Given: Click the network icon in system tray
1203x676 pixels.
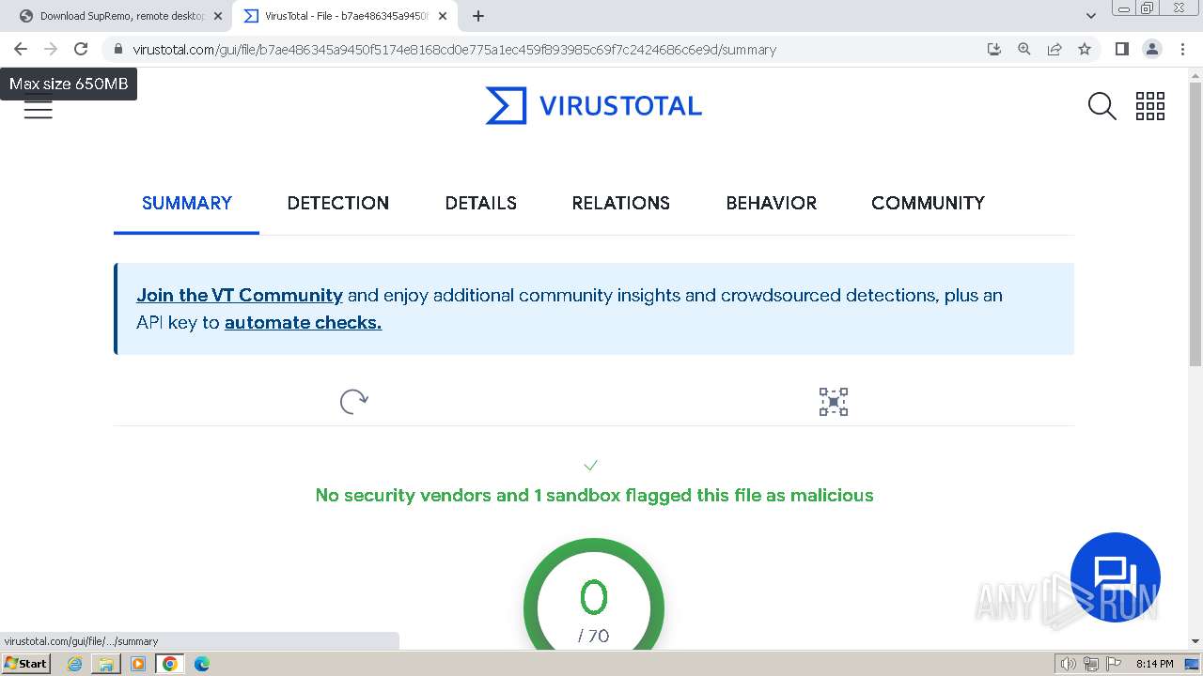Looking at the screenshot, I should [1091, 664].
